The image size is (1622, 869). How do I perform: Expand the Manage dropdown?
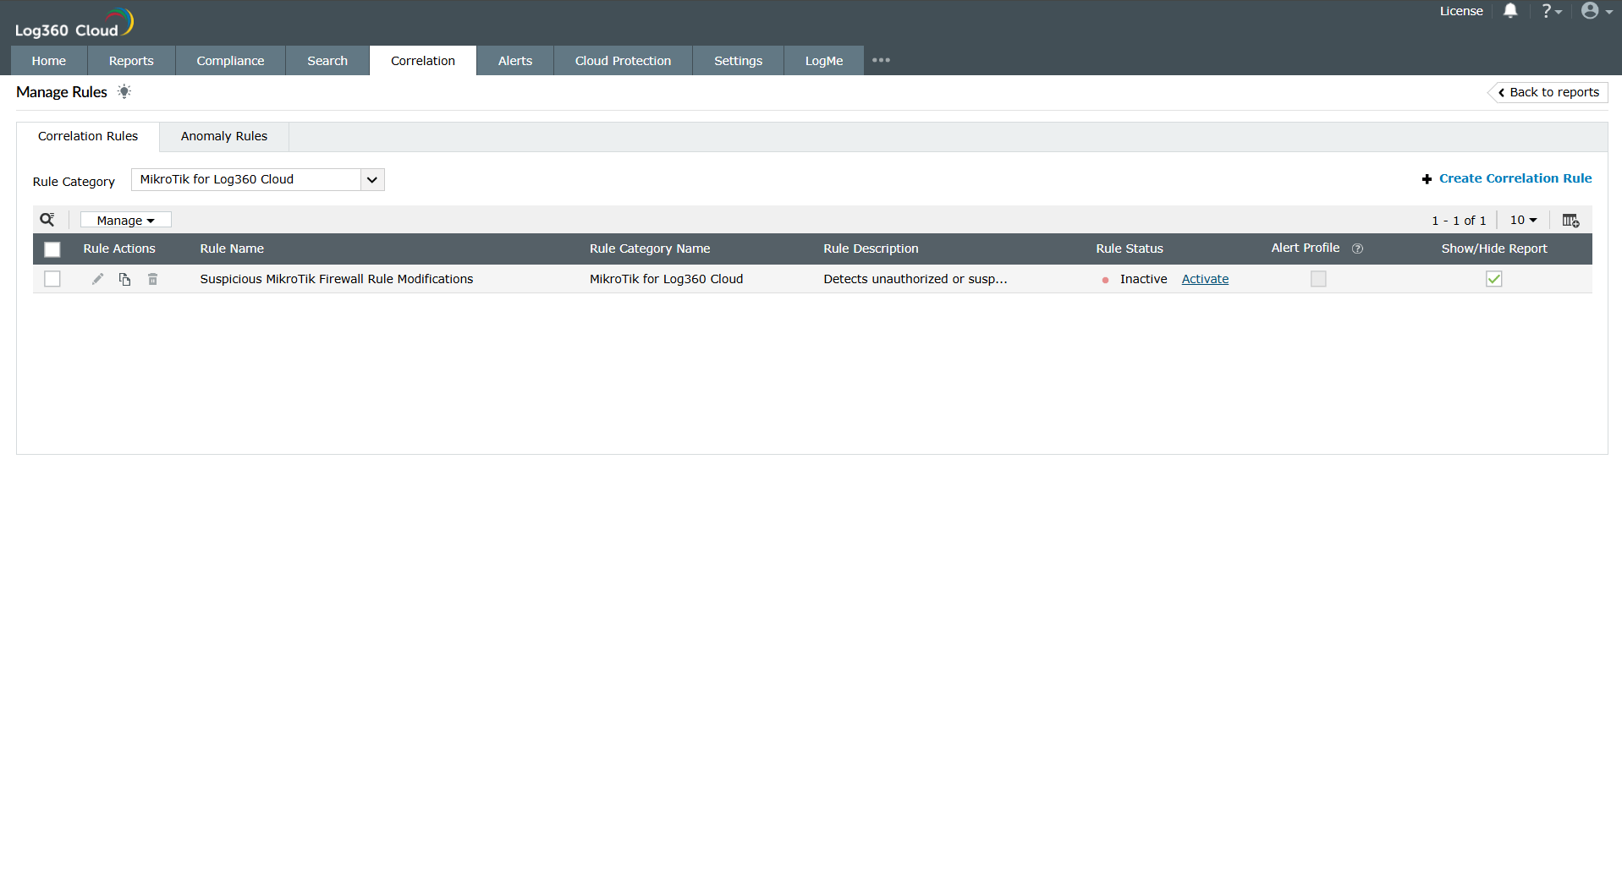[x=126, y=220]
